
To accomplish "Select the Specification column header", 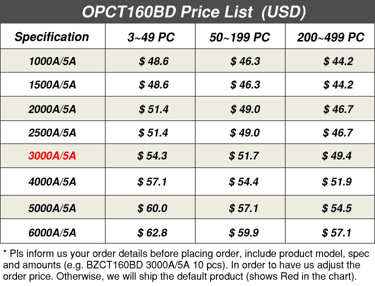I will pos(52,37).
